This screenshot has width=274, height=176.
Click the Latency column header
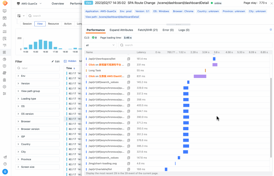(141, 52)
